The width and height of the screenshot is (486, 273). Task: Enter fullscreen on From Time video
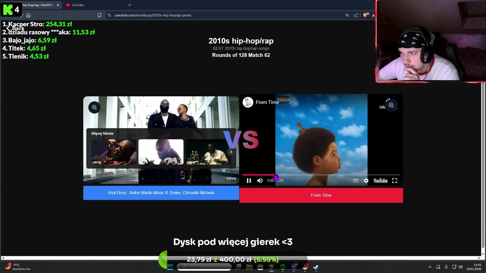coord(394,181)
